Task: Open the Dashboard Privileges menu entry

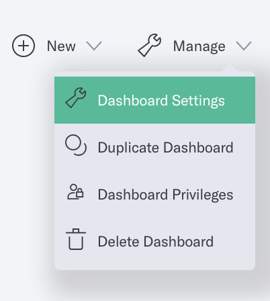Action: click(154, 194)
